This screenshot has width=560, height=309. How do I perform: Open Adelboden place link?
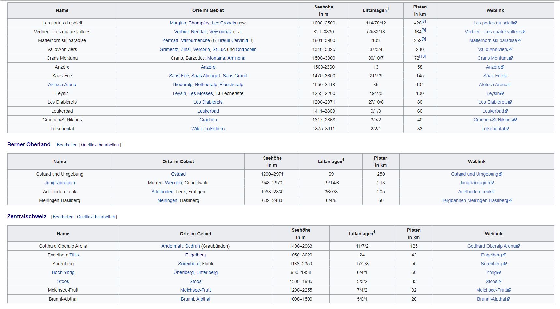162,192
